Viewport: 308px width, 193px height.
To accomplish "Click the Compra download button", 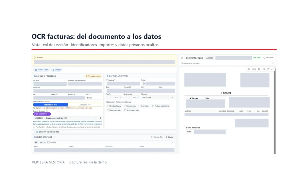I will coord(56,70).
